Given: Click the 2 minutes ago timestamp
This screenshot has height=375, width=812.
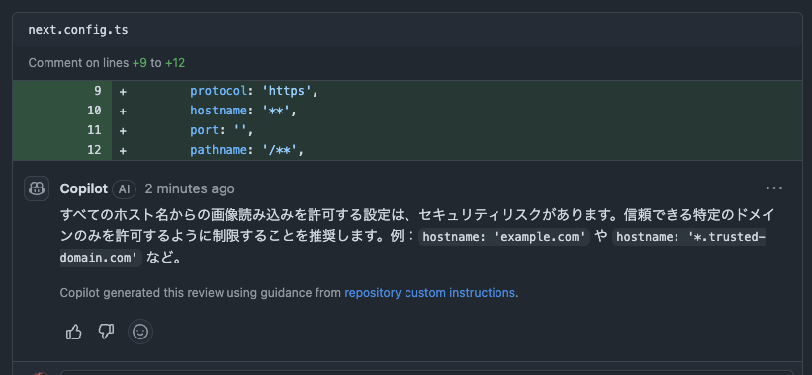Looking at the screenshot, I should (190, 188).
